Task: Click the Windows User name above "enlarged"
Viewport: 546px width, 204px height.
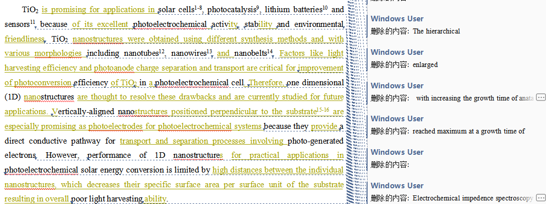Action: point(397,52)
